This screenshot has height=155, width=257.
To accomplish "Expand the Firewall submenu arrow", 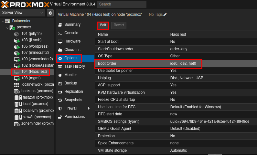I will click(89, 108).
